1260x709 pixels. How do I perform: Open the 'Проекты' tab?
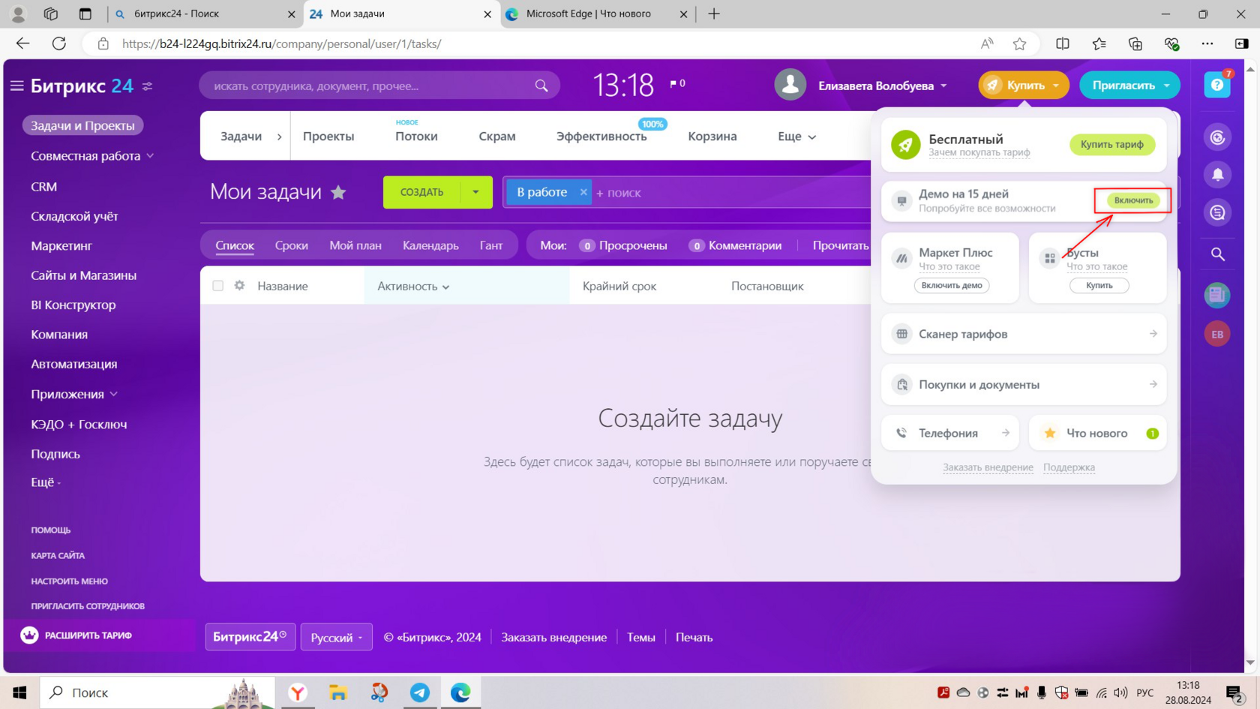click(x=328, y=137)
